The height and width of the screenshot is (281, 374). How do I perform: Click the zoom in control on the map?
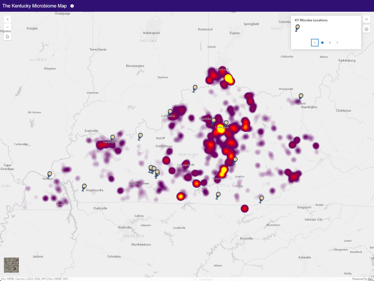7,20
